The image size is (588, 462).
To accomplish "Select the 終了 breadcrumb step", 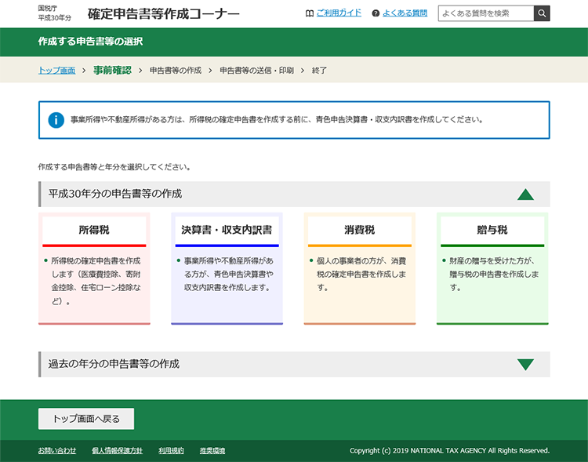I will click(319, 70).
